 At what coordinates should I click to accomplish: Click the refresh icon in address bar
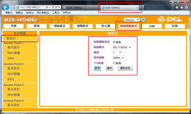(56, 7)
